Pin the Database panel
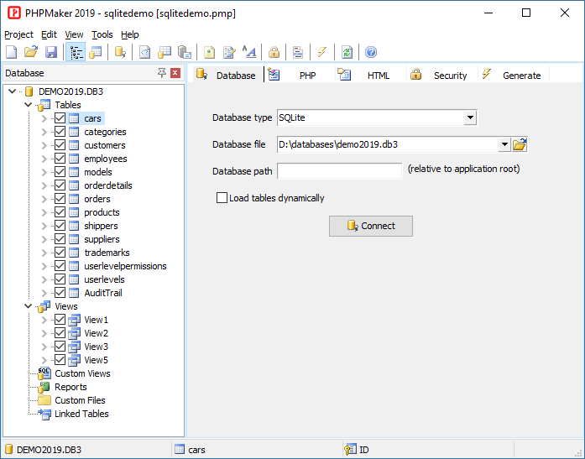 click(162, 73)
